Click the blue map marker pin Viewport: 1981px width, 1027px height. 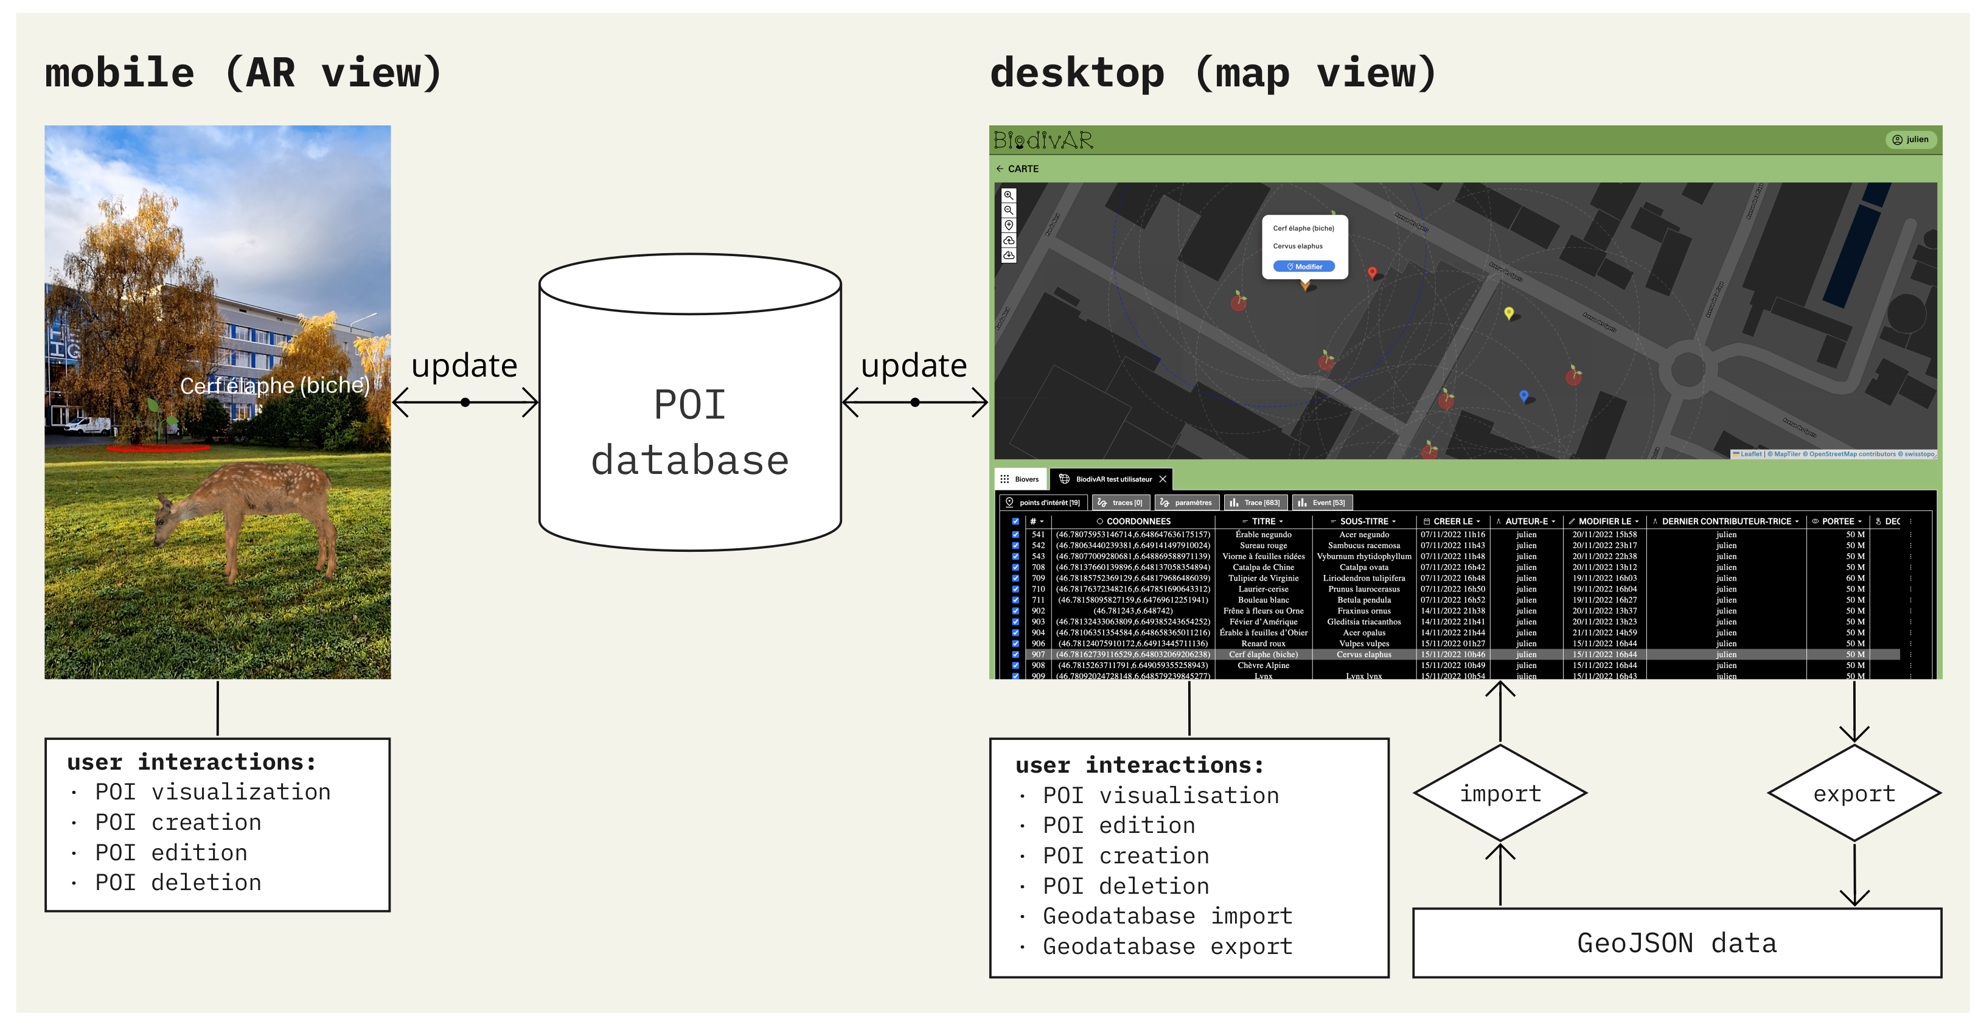(x=1523, y=395)
